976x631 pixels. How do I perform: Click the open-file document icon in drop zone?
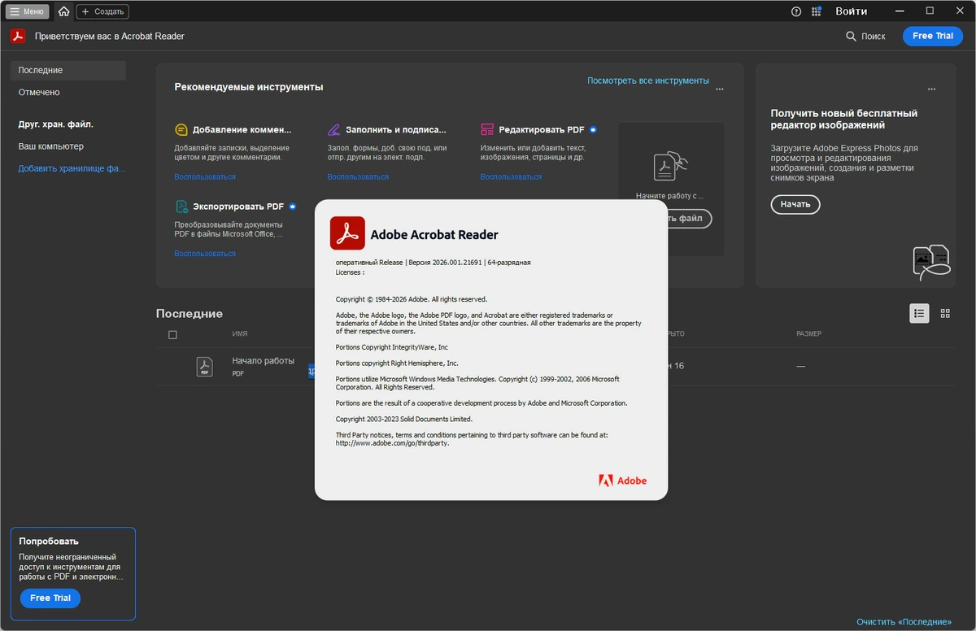pos(670,165)
